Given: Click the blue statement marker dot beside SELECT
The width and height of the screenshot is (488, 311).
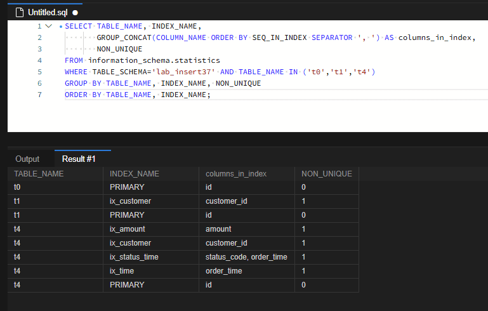Looking at the screenshot, I should pos(61,27).
